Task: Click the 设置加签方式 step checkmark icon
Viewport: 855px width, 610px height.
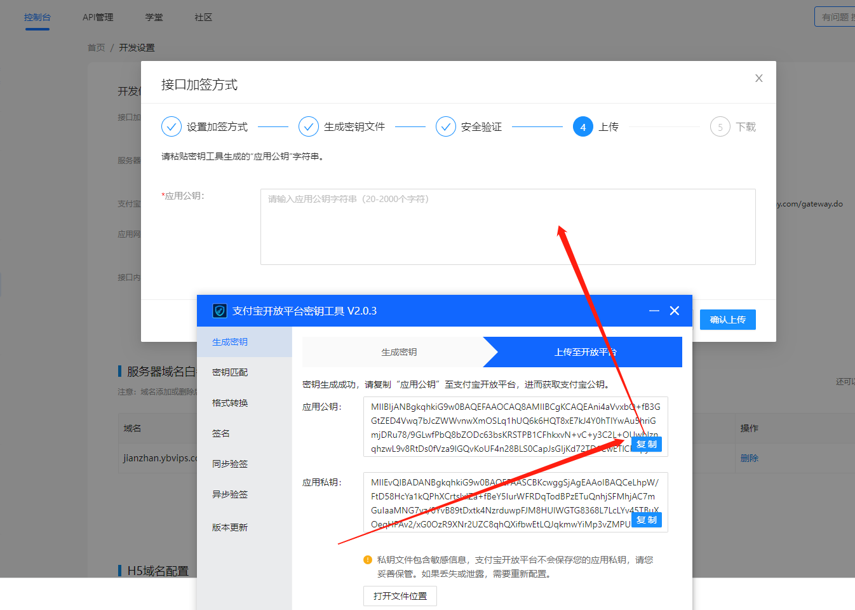Action: (x=172, y=126)
